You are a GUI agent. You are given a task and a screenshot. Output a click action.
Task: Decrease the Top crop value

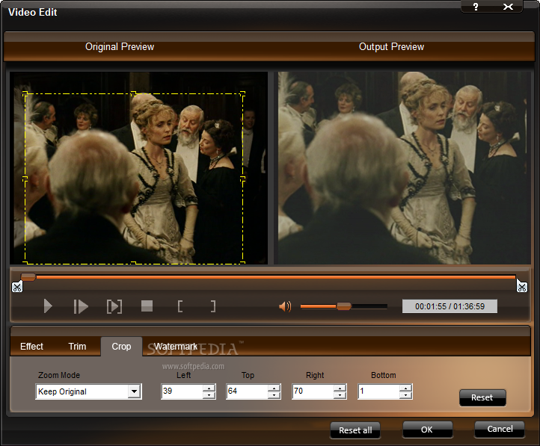[x=274, y=395]
